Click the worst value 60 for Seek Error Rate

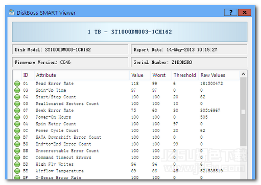pyautogui.click(x=155, y=111)
